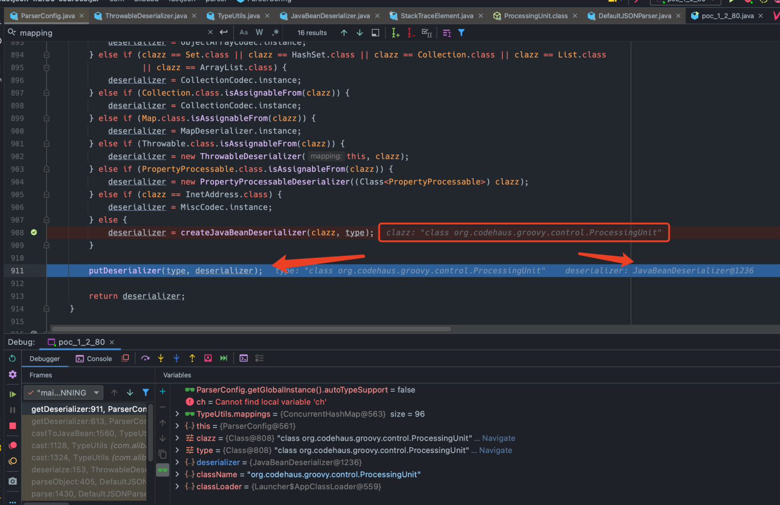Step out of current method
This screenshot has width=780, height=505.
coord(192,358)
